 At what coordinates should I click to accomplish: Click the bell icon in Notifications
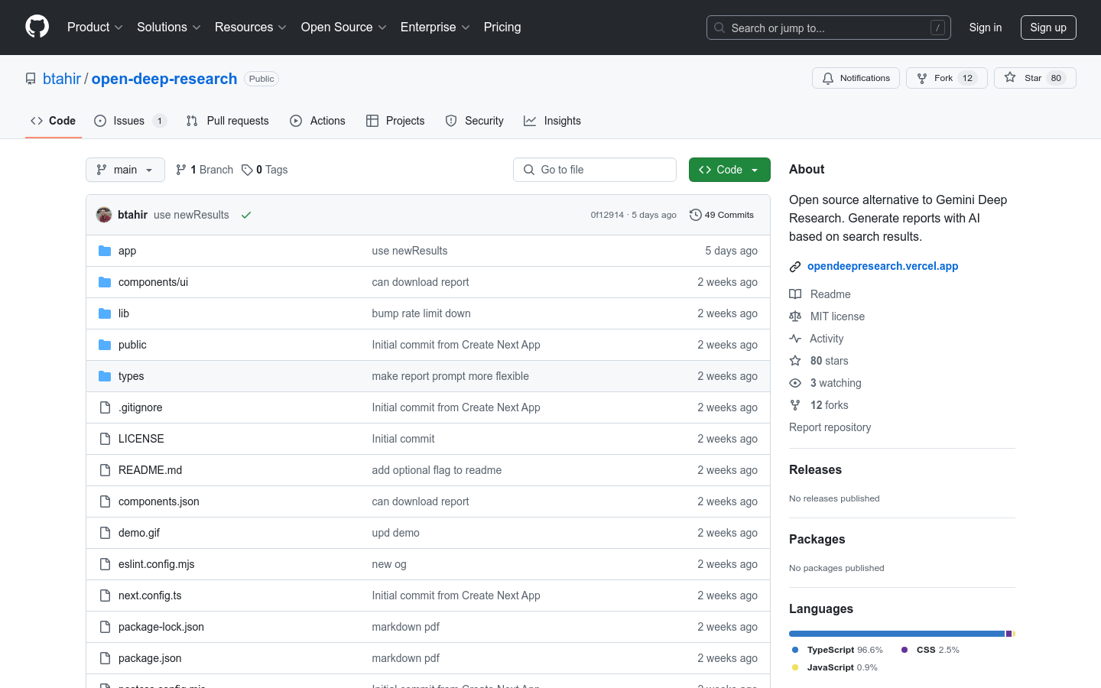828,78
